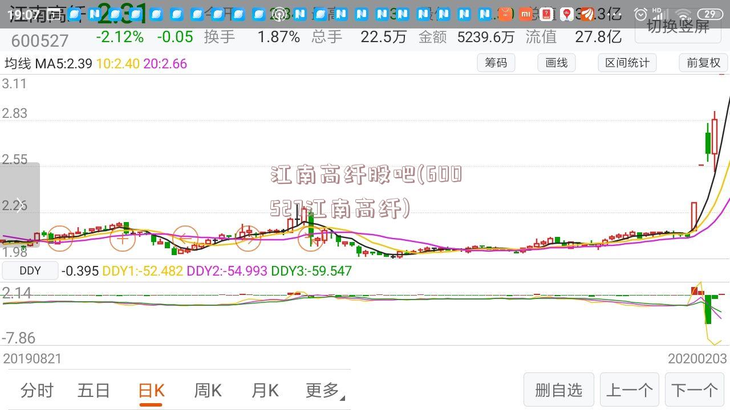Tap the 1.98 price axis label
The width and height of the screenshot is (730, 410).
pyautogui.click(x=15, y=252)
